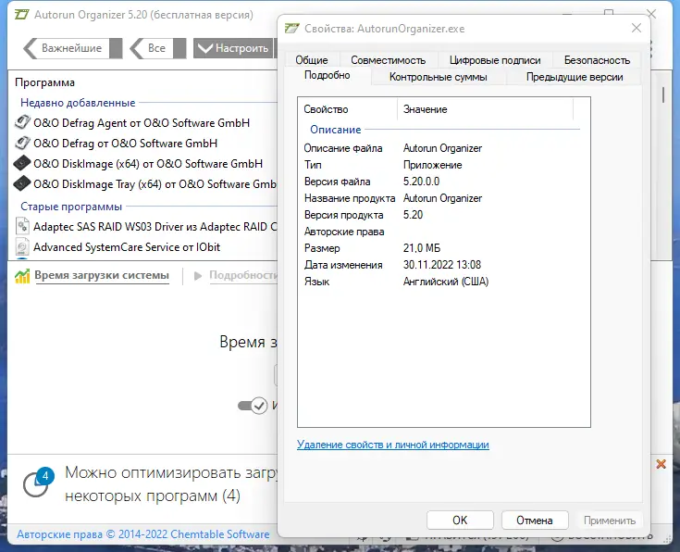Select the Дата изменения value 30.11.2022 13:08
Screen dimensions: 680x552
tap(442, 265)
